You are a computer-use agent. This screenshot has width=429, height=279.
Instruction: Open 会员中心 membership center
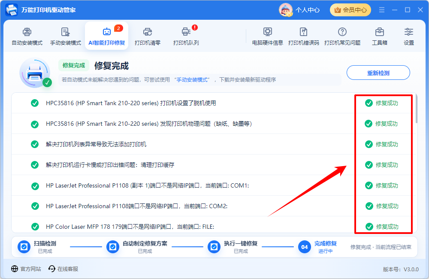click(350, 10)
